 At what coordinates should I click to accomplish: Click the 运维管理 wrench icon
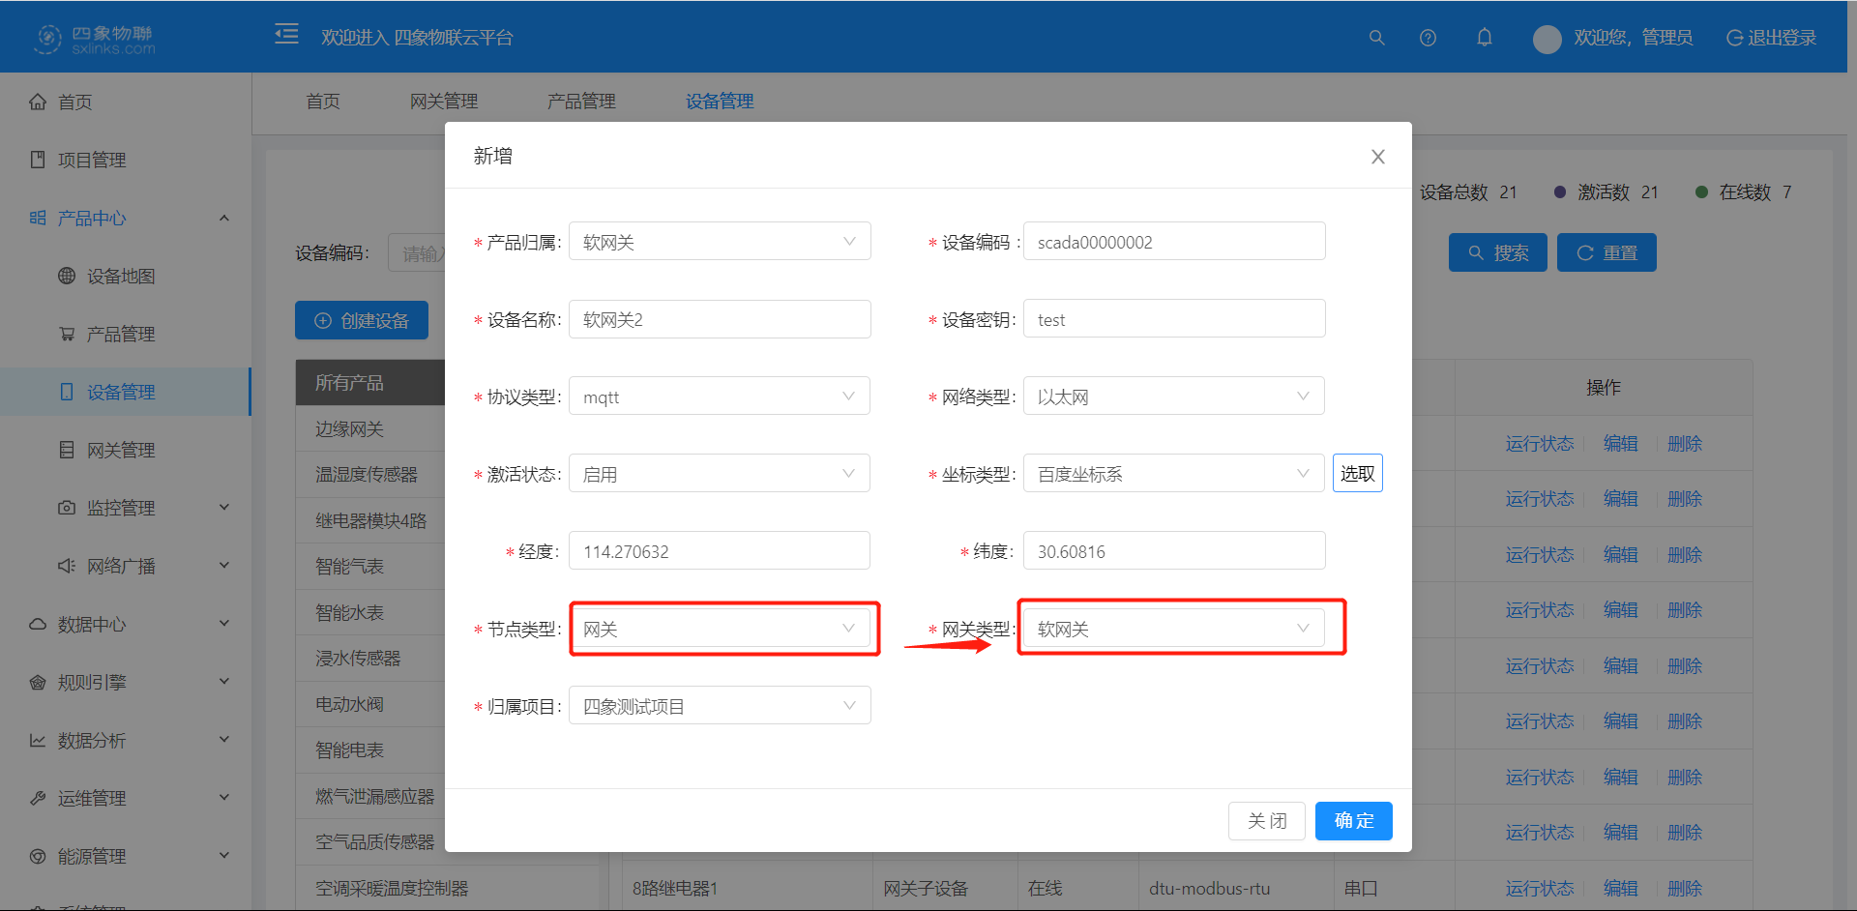pyautogui.click(x=38, y=798)
